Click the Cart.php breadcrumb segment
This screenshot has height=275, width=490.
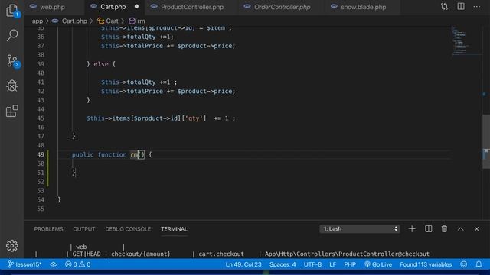point(74,21)
